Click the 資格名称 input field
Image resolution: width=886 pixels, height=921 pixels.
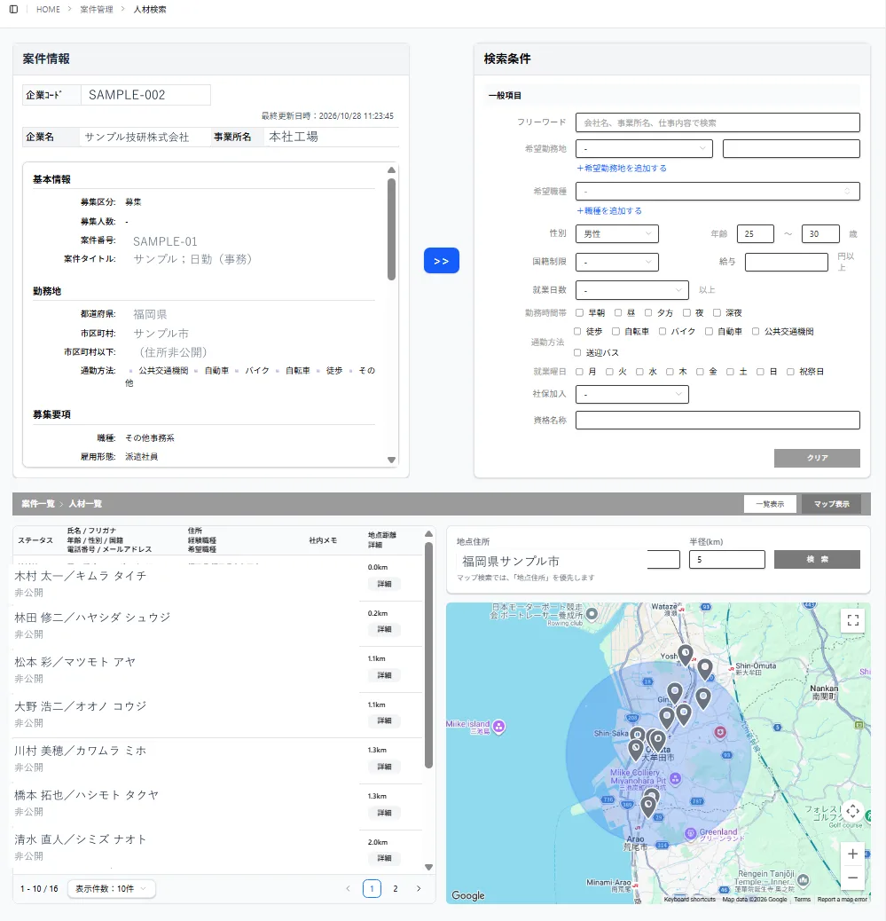pyautogui.click(x=717, y=420)
